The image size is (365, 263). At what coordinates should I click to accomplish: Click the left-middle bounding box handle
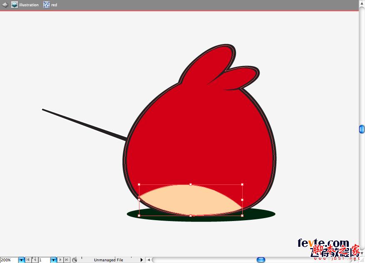point(139,200)
